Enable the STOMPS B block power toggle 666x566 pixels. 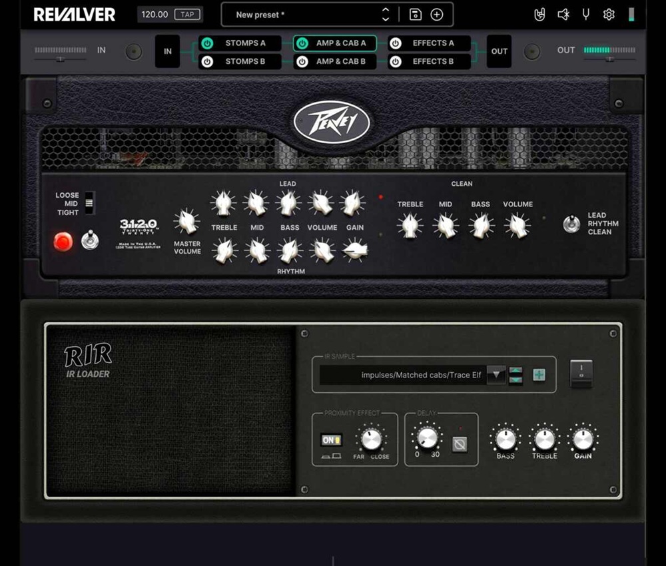point(207,61)
